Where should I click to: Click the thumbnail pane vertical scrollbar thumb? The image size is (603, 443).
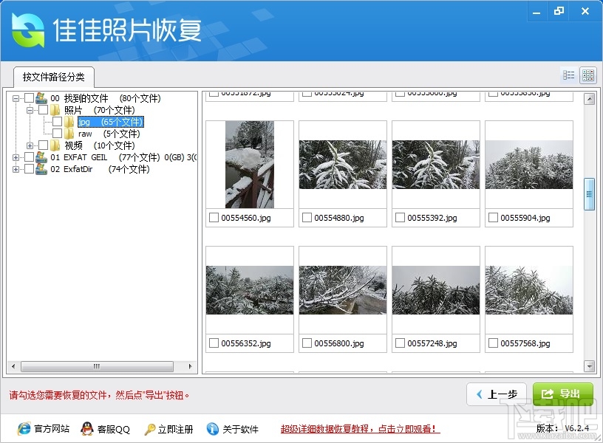coord(589,194)
